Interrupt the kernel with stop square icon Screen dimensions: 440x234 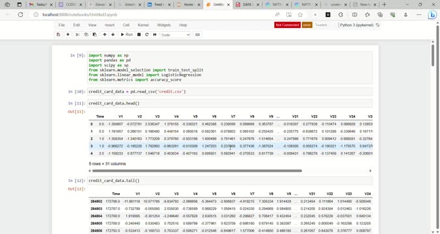pos(139,34)
